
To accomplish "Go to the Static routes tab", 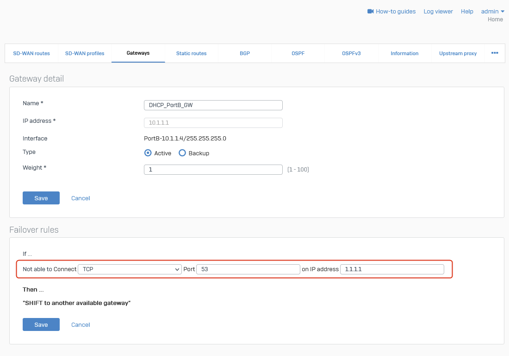I will 191,53.
